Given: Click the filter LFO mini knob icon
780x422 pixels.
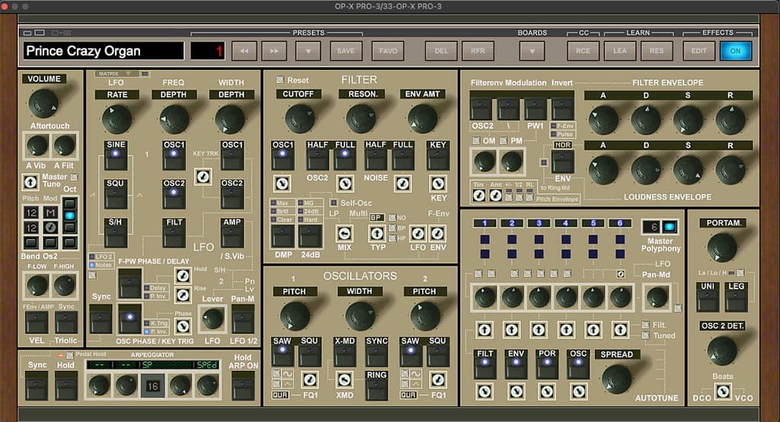Looking at the screenshot, I should [x=418, y=233].
